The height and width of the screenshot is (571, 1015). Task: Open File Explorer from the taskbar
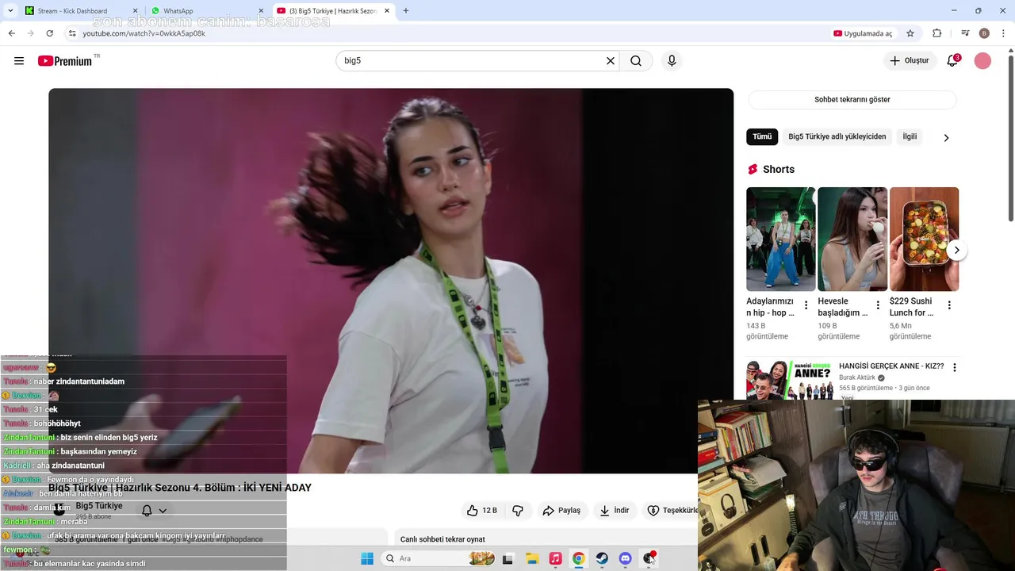pos(532,558)
